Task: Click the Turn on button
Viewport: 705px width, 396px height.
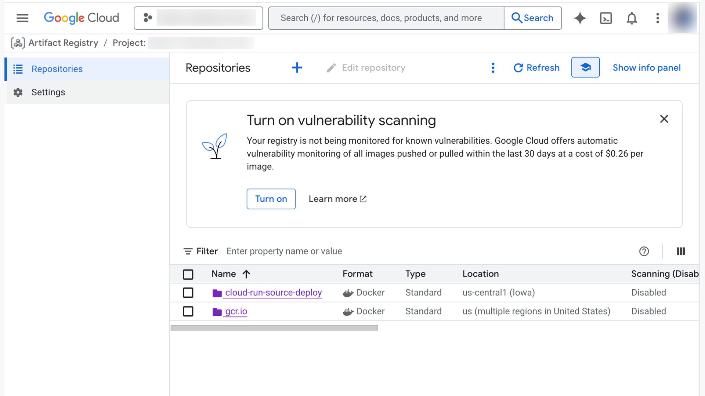Action: [271, 199]
